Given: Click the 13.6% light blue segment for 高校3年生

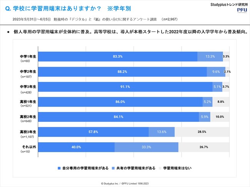Looking at the screenshot, I should pos(162,132).
